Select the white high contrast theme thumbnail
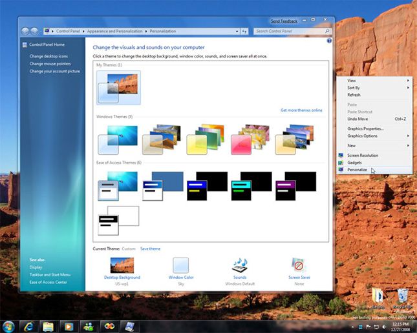The height and width of the screenshot is (333, 417). 118,221
